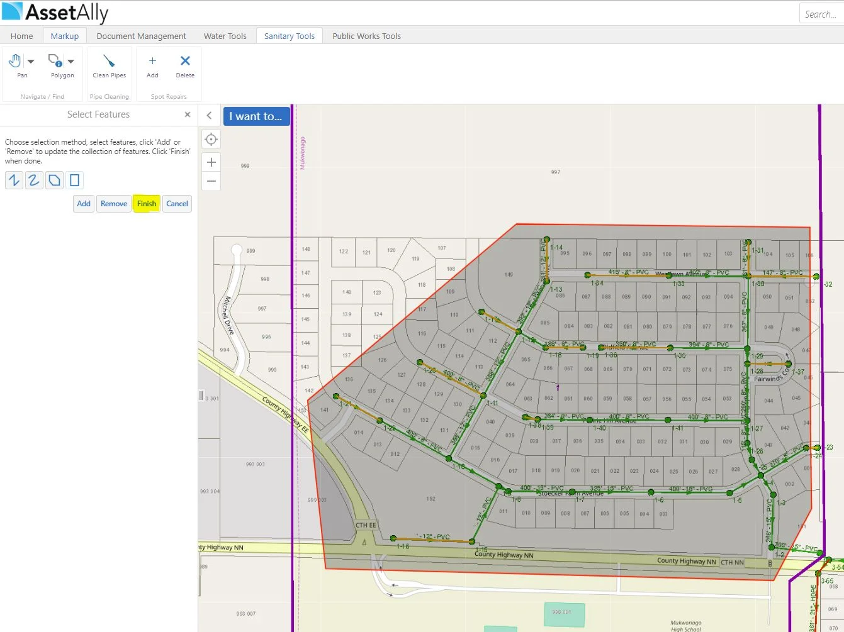Screen dimensions: 844x632
Task: Zoom out using the map minus button
Action: pos(211,181)
